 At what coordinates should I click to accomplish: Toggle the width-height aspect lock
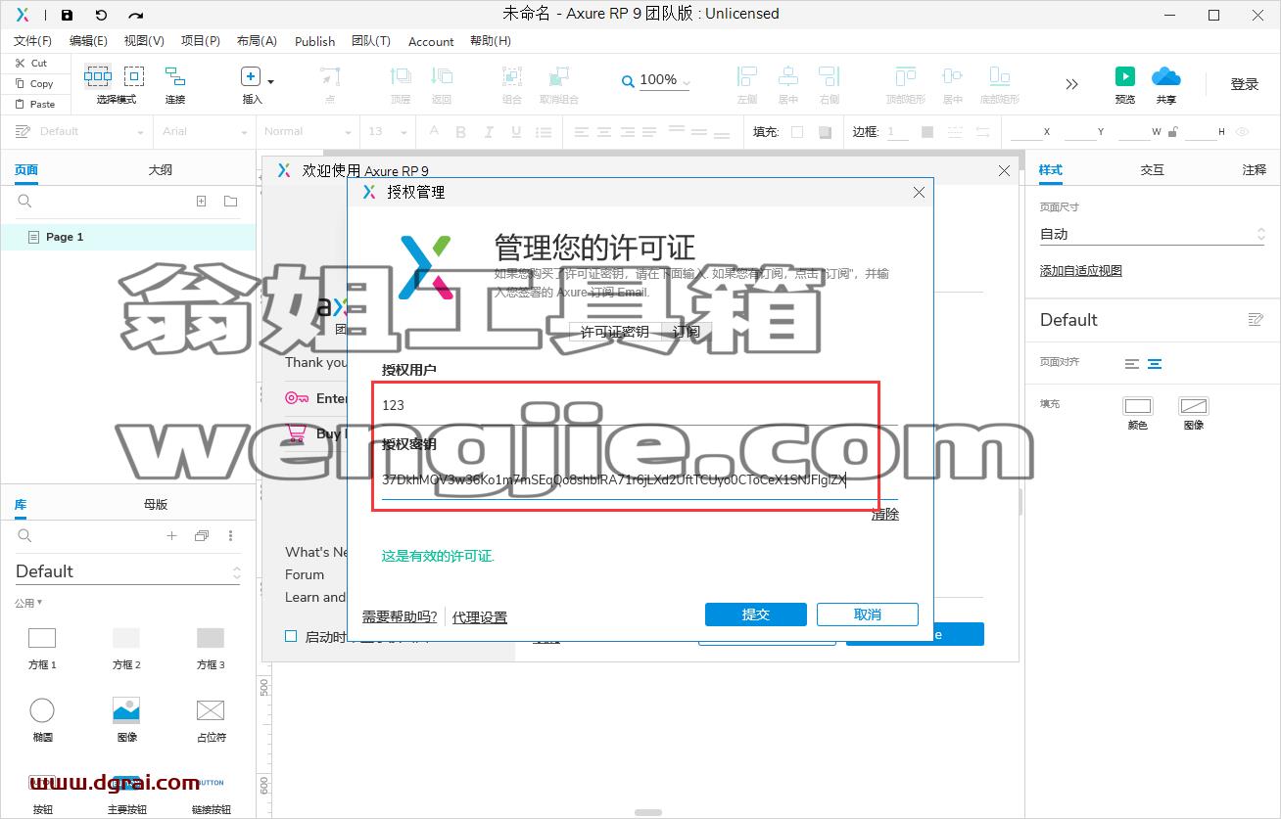pyautogui.click(x=1175, y=132)
